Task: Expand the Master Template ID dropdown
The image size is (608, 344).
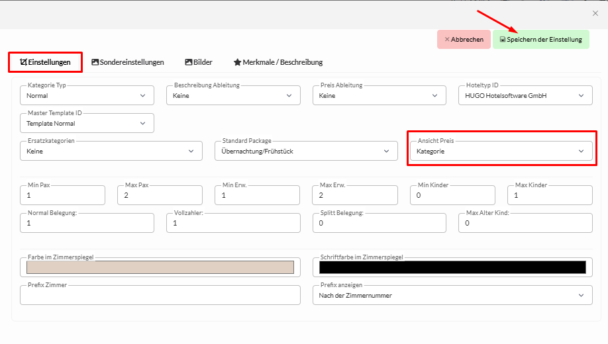Action: (x=87, y=124)
